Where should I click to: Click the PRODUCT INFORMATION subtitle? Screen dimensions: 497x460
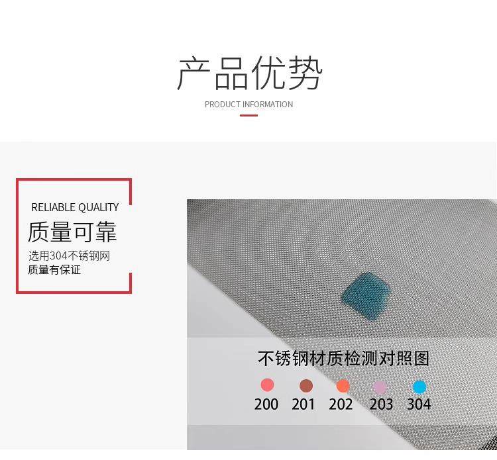point(248,104)
